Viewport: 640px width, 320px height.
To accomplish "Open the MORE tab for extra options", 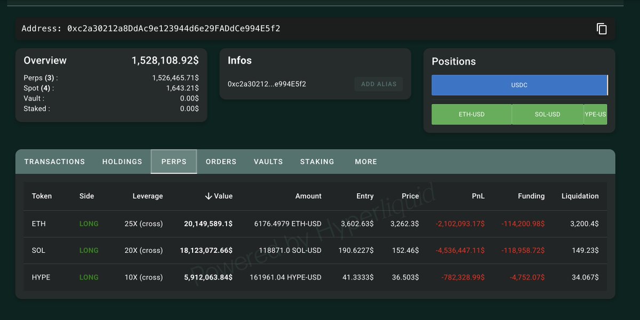I will pyautogui.click(x=366, y=161).
